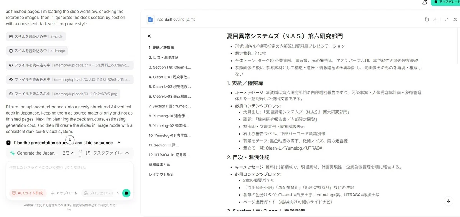The image size is (460, 217).
Task: Expand the タスクファイル dropdown
Action: (127, 153)
